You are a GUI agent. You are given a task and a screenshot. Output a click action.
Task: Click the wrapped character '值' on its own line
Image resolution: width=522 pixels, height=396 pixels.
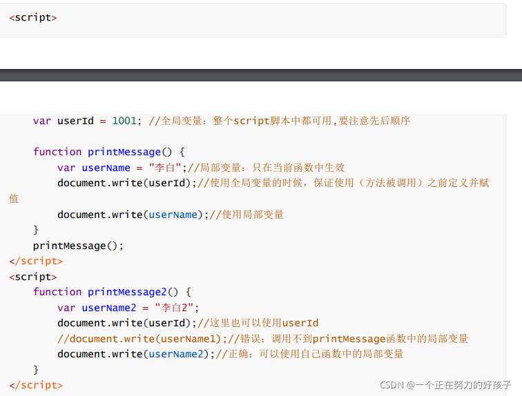pyautogui.click(x=14, y=199)
